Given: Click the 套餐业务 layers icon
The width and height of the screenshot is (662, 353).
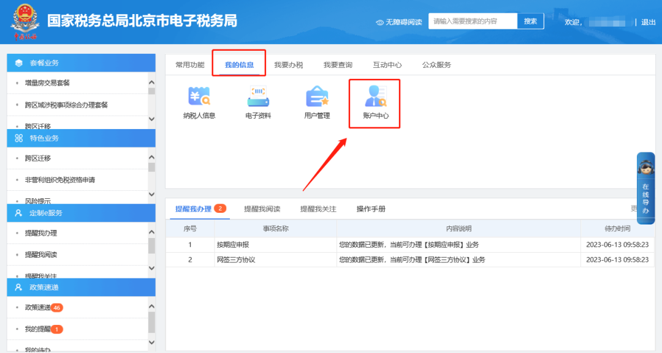Looking at the screenshot, I should coord(18,63).
